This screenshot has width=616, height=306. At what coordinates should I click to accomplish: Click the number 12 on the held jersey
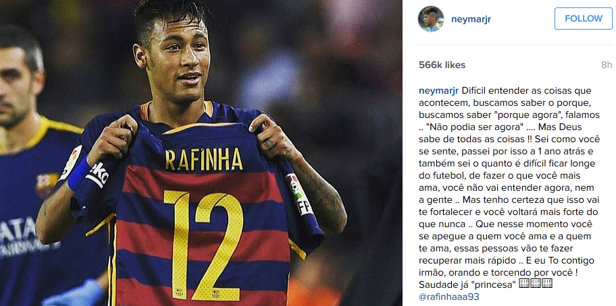(x=203, y=245)
